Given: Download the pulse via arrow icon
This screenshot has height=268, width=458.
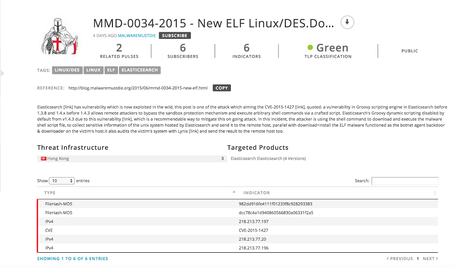Looking at the screenshot, I should [x=347, y=22].
